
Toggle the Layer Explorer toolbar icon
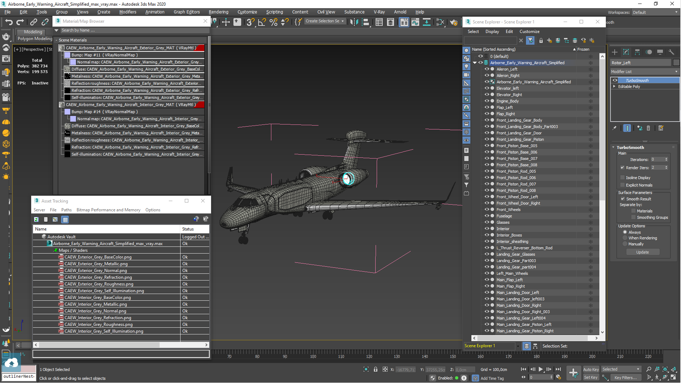(390, 22)
